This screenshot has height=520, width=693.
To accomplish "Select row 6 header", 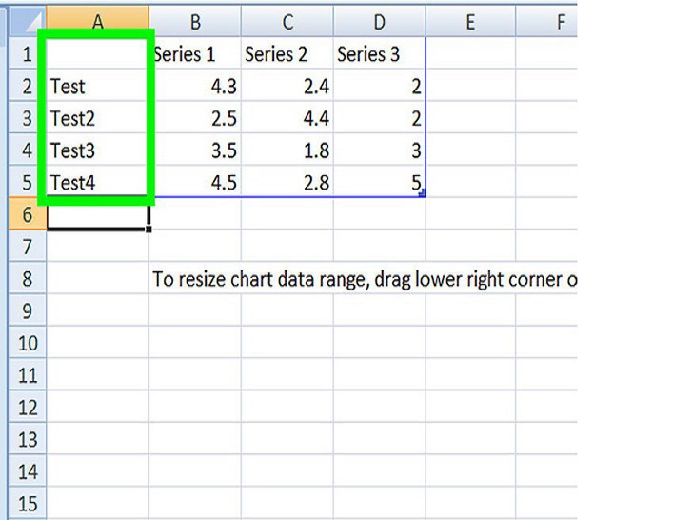I will click(27, 215).
